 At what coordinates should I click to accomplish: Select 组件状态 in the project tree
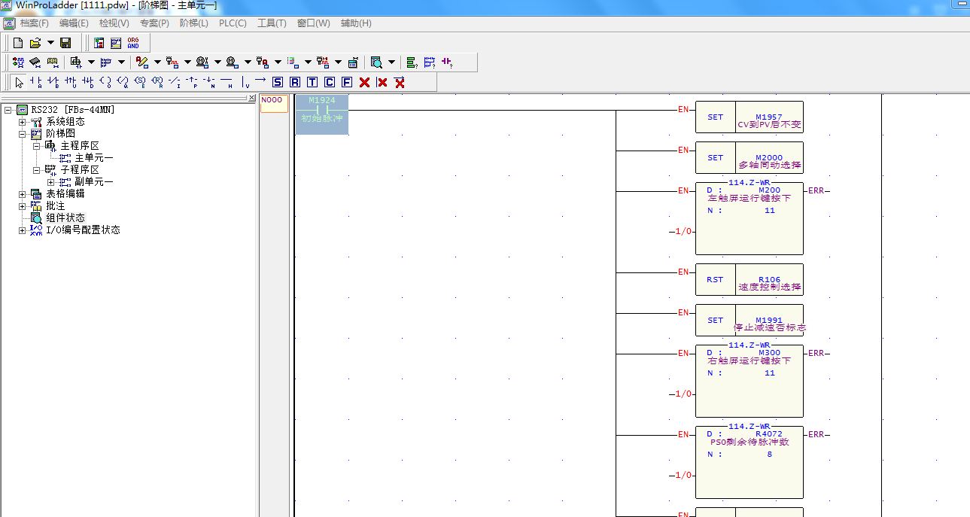click(x=65, y=218)
